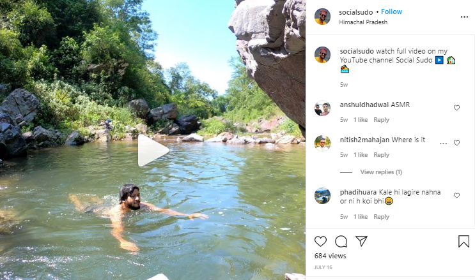Viewport: 475px width, 280px height.
Task: Reply to phadihuara's comment
Action: click(x=381, y=217)
